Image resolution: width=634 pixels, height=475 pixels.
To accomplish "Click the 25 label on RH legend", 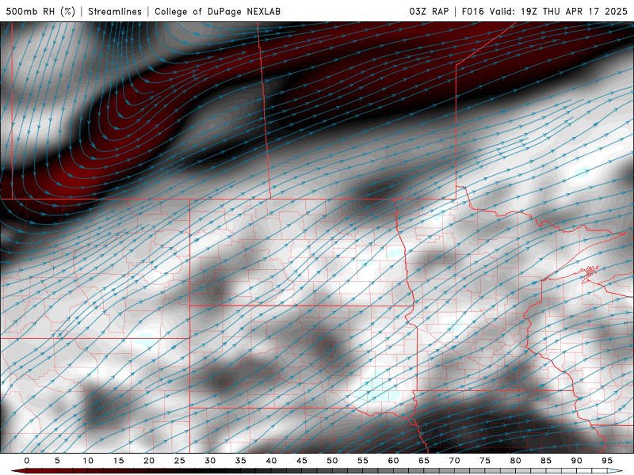I will 180,461.
